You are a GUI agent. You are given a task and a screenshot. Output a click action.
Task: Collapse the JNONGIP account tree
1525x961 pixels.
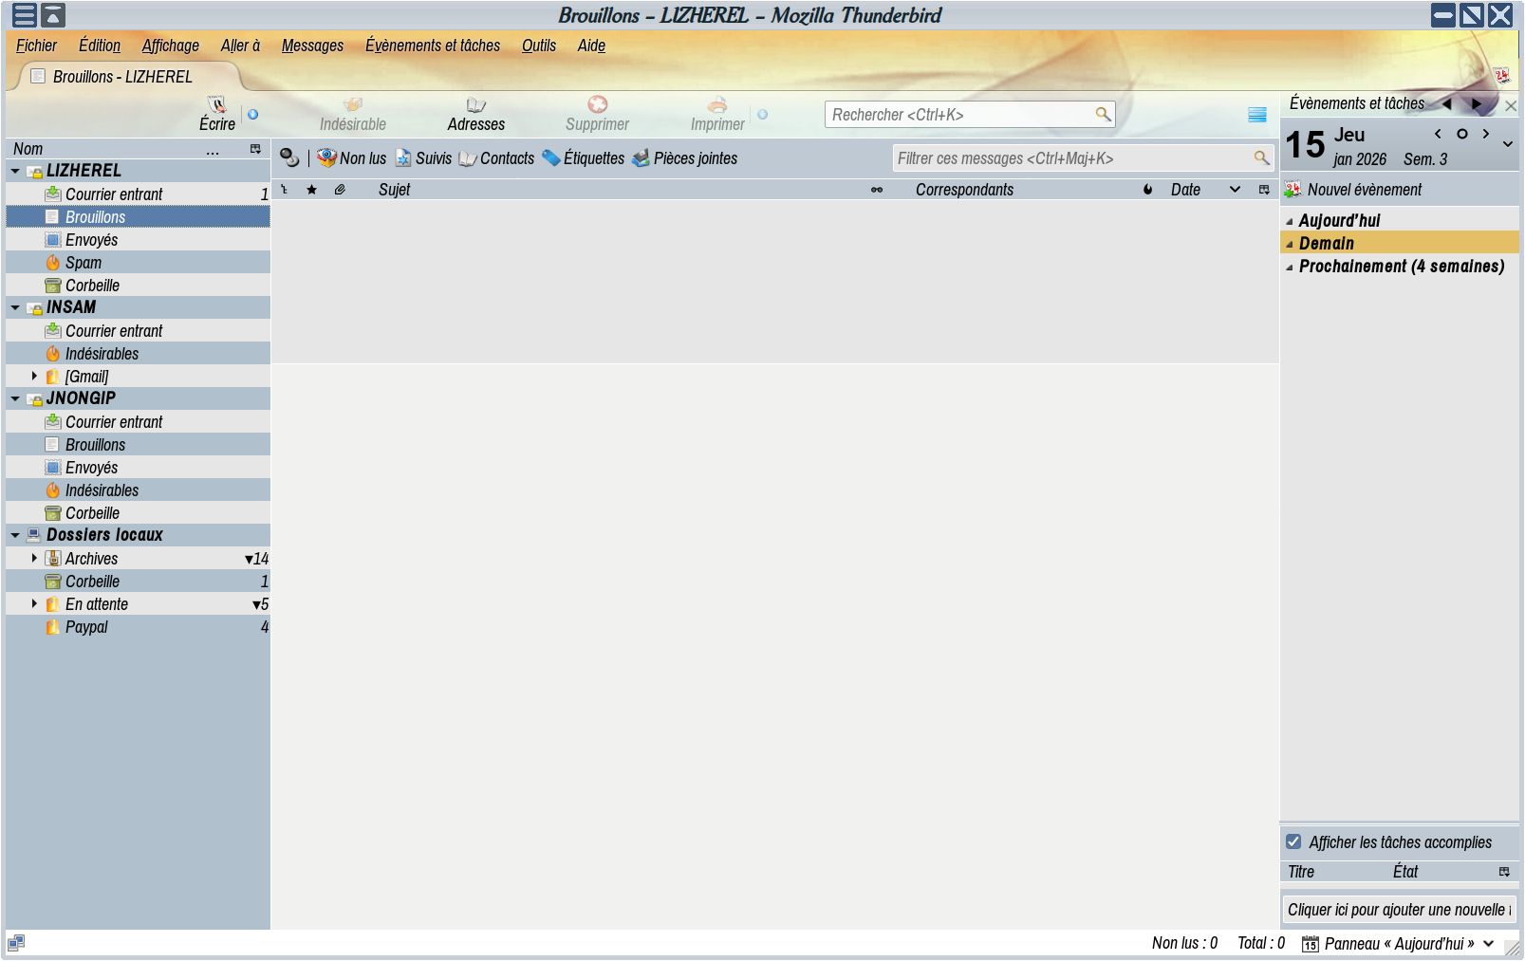click(x=15, y=399)
